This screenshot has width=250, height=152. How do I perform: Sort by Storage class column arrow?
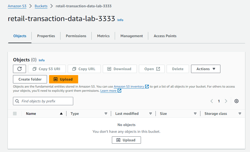[x=240, y=114]
